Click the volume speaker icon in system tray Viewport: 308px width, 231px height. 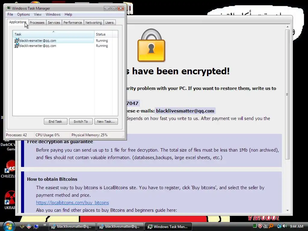[285, 226]
